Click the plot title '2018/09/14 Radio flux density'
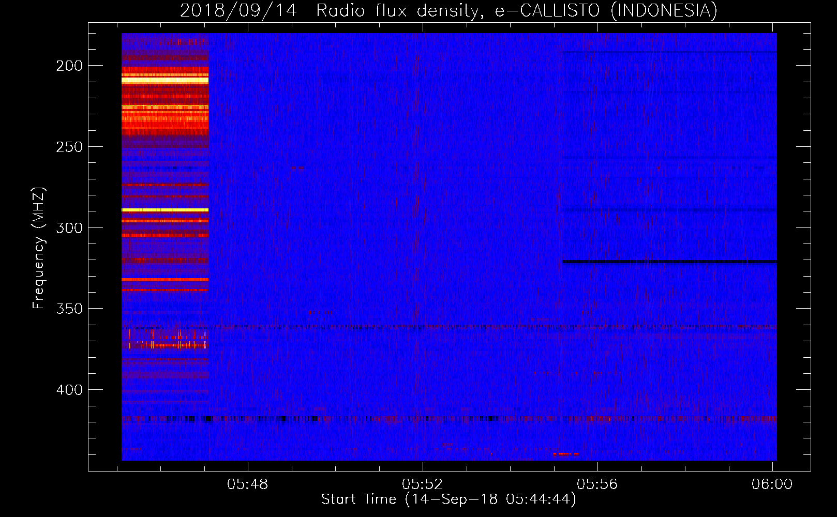837x517 pixels. pos(331,10)
